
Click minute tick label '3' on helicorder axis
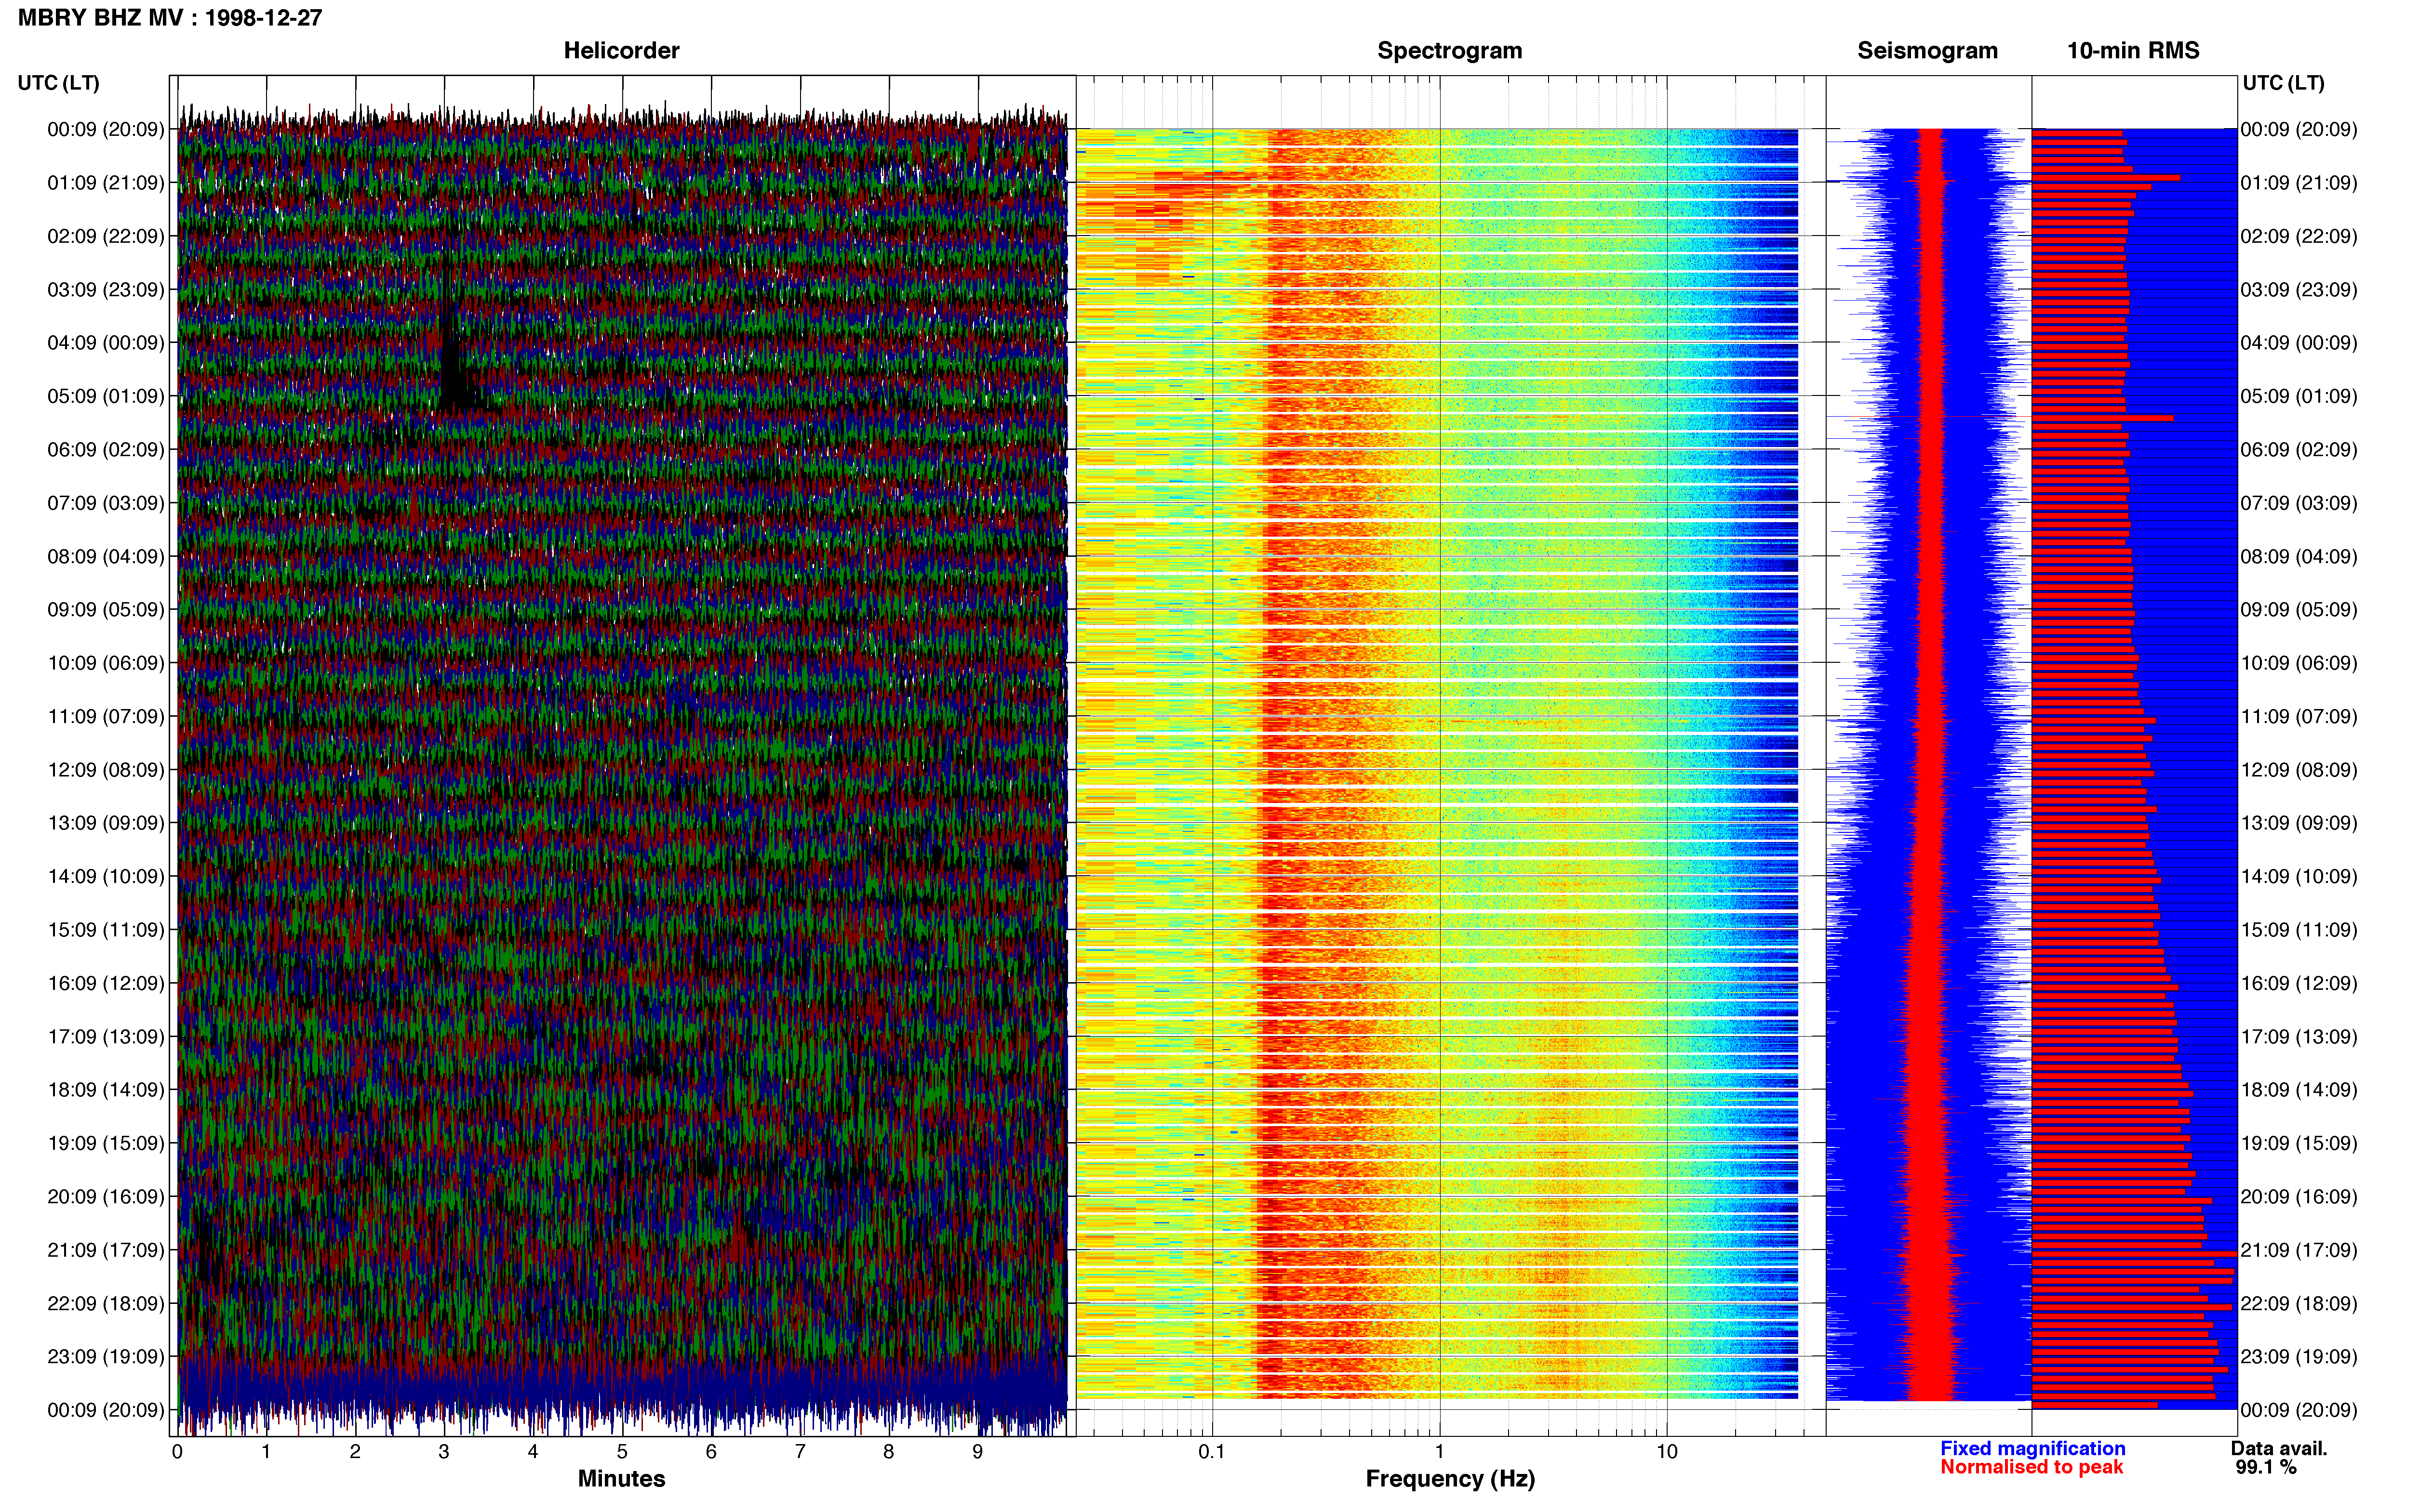point(444,1452)
